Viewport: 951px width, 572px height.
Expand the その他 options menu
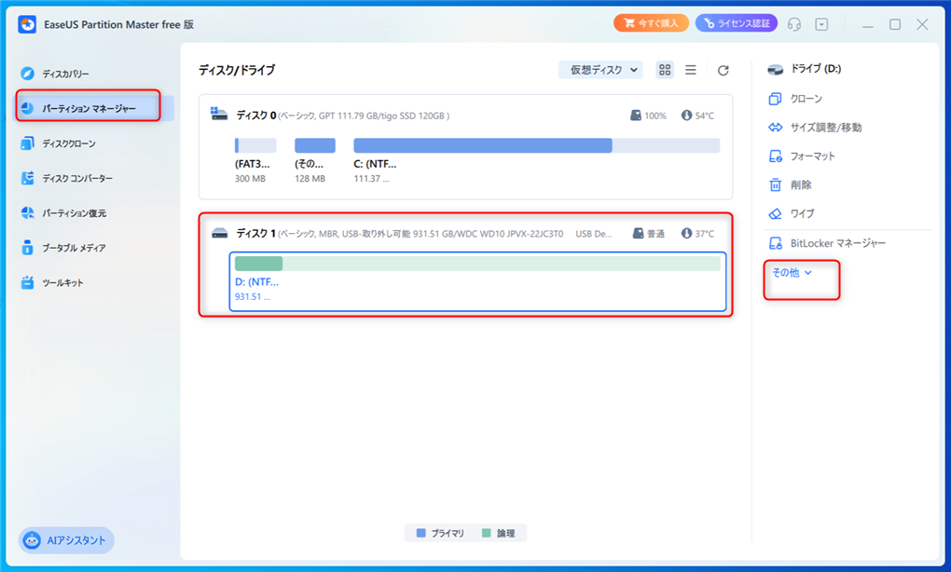792,273
